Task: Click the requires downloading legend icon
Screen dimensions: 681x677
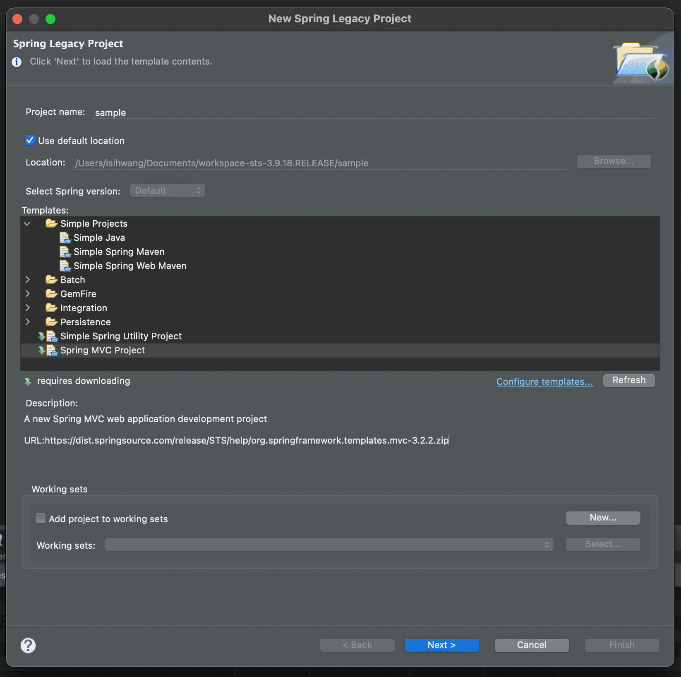Action: coord(28,382)
